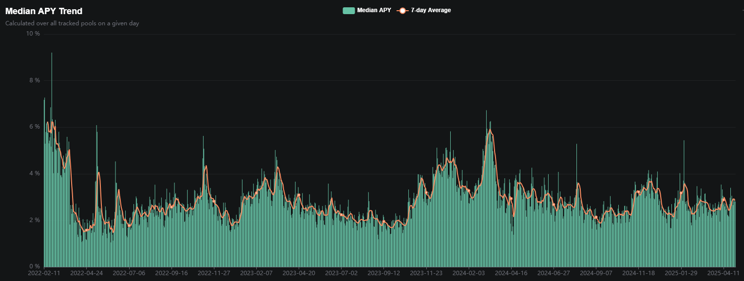744x281 pixels.
Task: Click the 0 % y-axis label
Action: pos(35,266)
